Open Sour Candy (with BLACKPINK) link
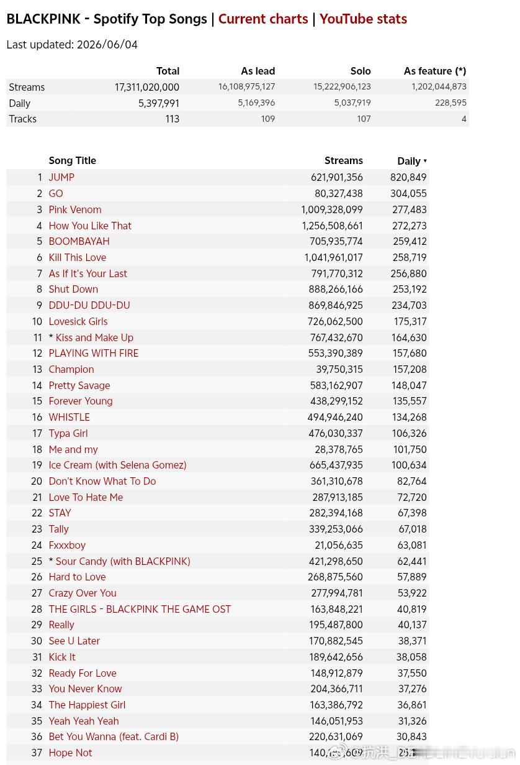This screenshot has width=520, height=765. click(x=123, y=561)
